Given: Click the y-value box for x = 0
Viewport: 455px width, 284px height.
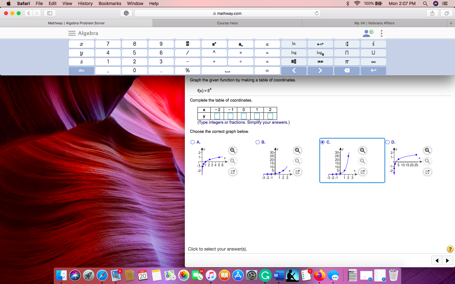Looking at the screenshot, I should tap(244, 116).
